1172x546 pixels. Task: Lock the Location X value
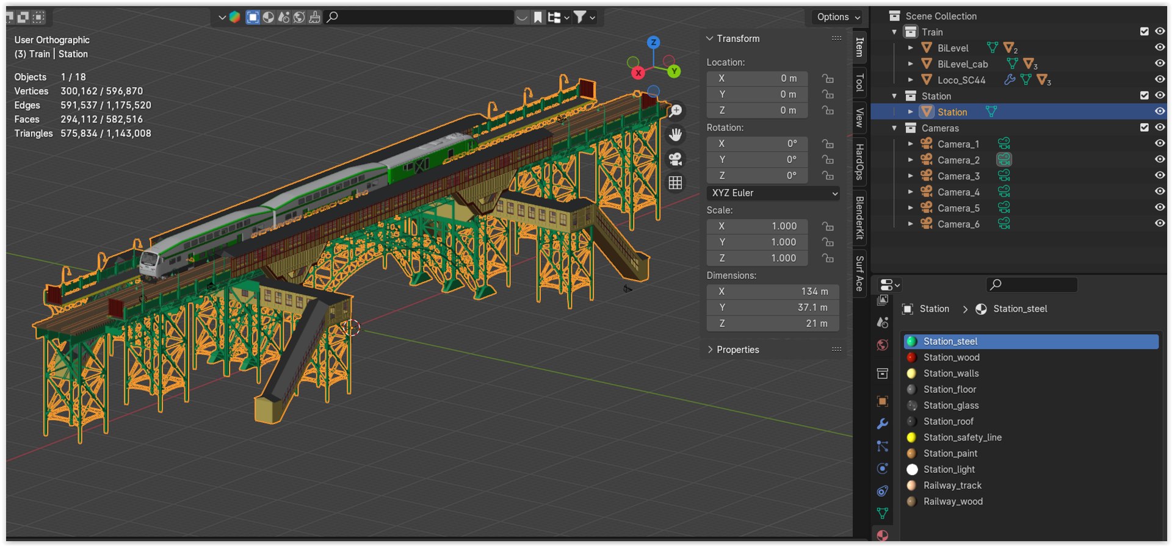point(828,78)
